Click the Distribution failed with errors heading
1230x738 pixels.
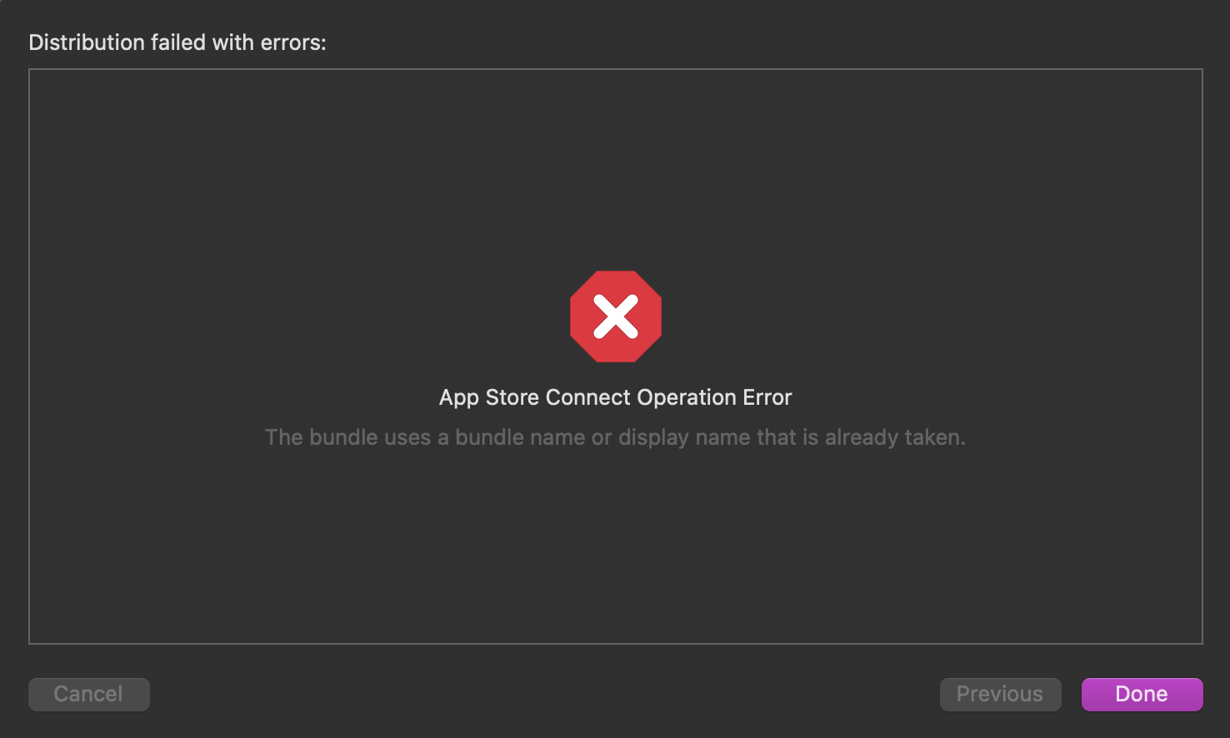pyautogui.click(x=177, y=42)
